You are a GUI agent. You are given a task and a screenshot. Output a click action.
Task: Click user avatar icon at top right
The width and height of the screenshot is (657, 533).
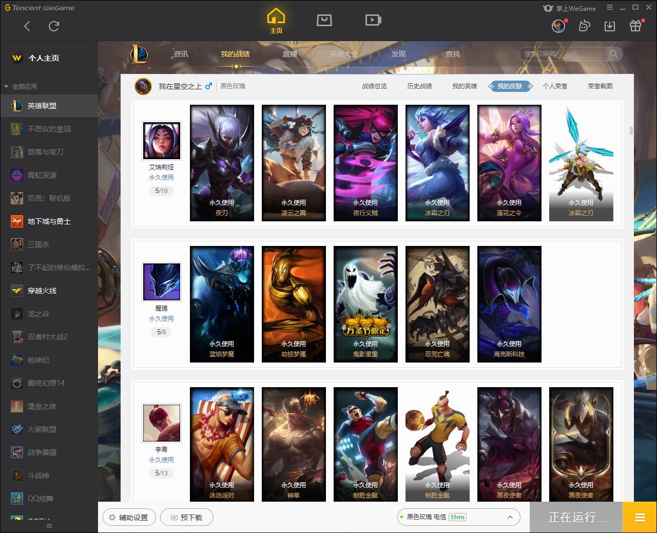(x=558, y=26)
